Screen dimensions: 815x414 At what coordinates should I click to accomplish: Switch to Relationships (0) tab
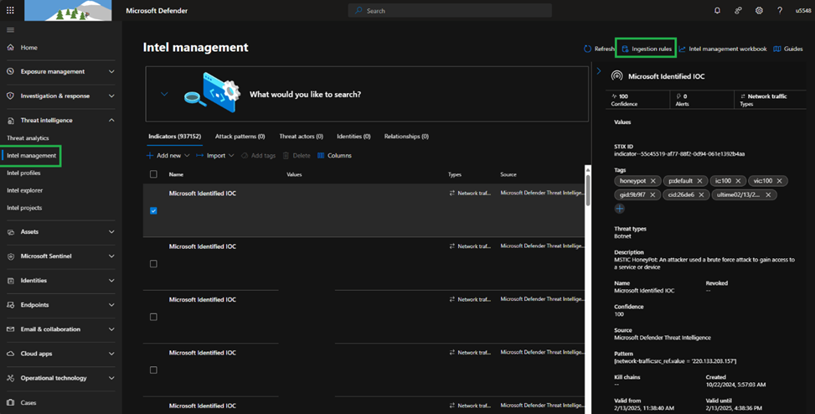click(406, 137)
